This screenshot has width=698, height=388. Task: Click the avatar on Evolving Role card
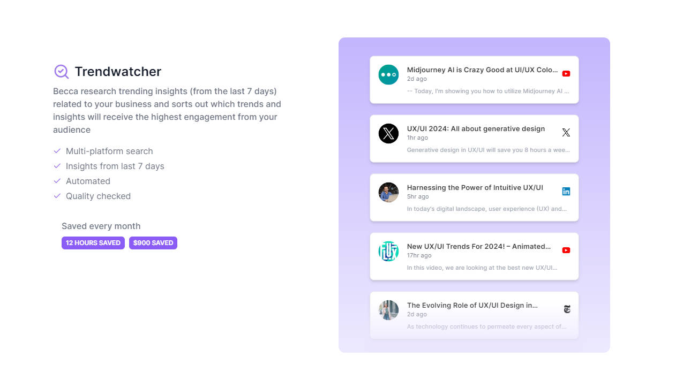click(x=388, y=310)
